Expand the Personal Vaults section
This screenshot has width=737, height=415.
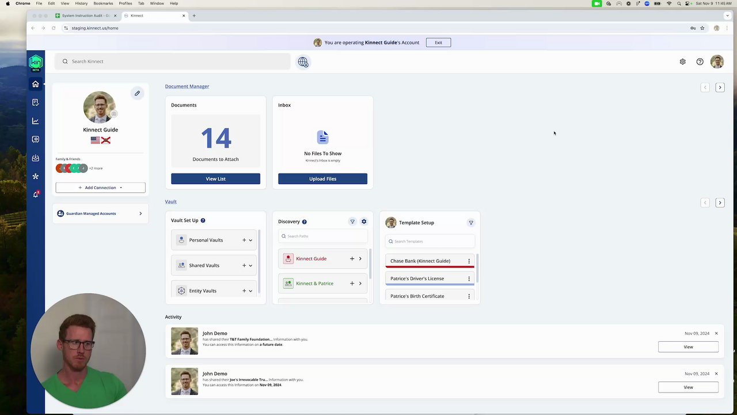point(250,240)
